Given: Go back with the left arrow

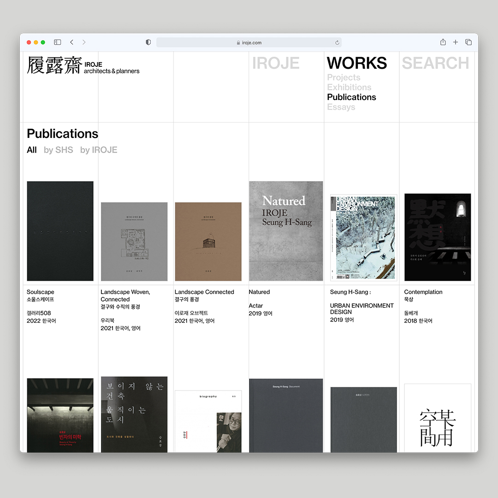Looking at the screenshot, I should point(72,42).
